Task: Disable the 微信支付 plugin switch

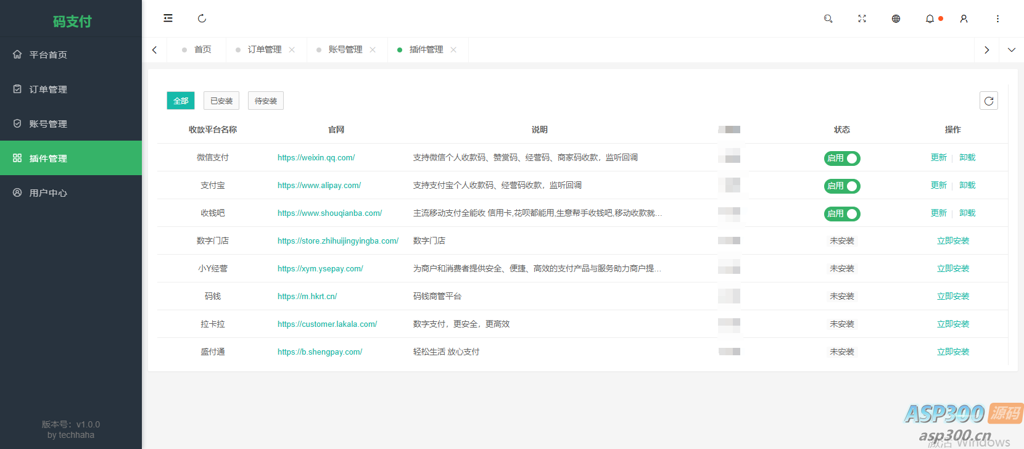Action: point(842,159)
